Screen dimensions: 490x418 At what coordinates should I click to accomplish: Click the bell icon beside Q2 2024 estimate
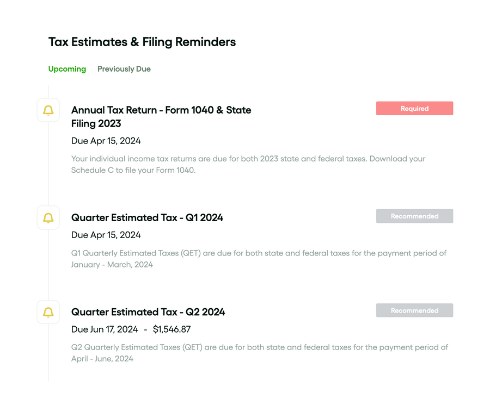(48, 312)
